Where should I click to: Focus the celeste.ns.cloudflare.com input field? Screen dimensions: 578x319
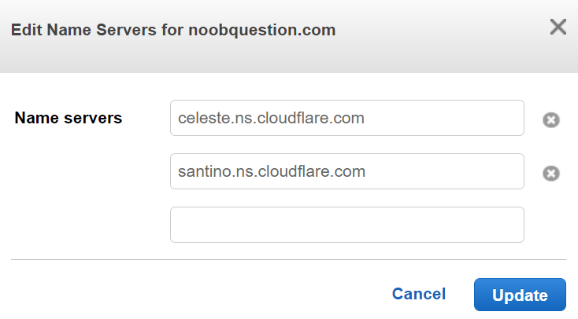[x=346, y=118]
